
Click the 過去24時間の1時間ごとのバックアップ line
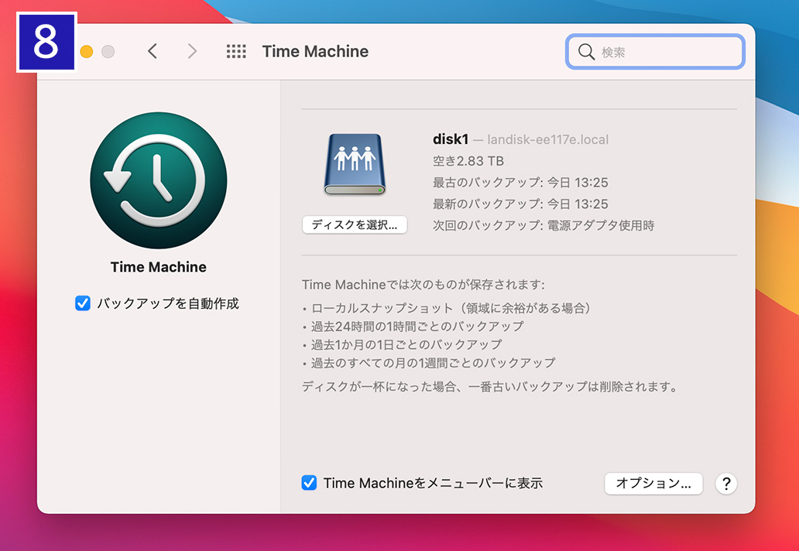tap(413, 327)
